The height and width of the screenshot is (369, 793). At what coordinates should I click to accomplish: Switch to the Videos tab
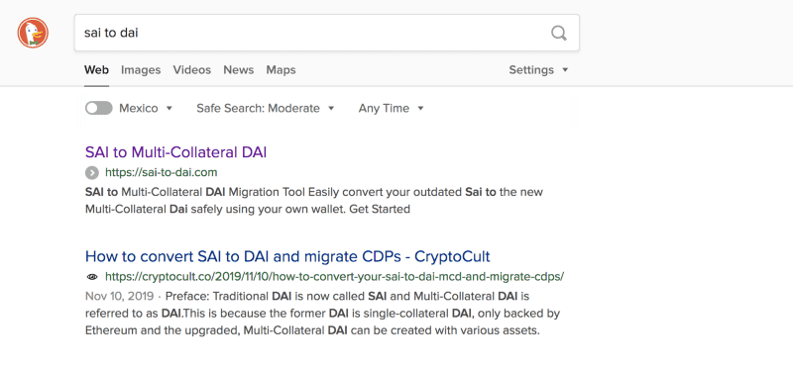(x=192, y=69)
